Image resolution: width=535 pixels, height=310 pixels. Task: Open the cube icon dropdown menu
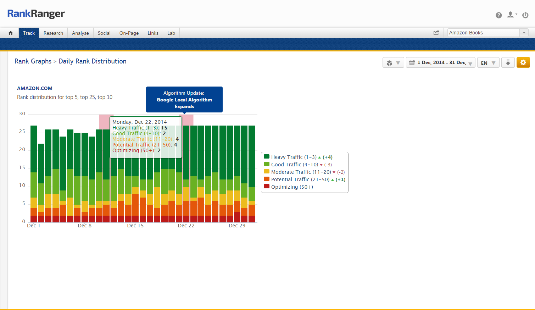[x=393, y=63]
